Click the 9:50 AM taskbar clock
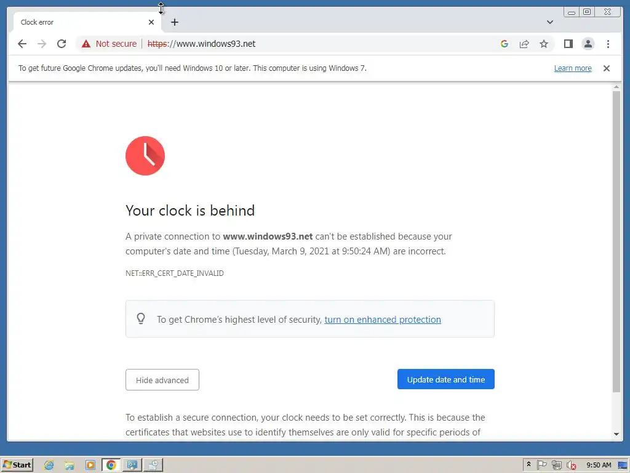630x473 pixels. tap(599, 465)
